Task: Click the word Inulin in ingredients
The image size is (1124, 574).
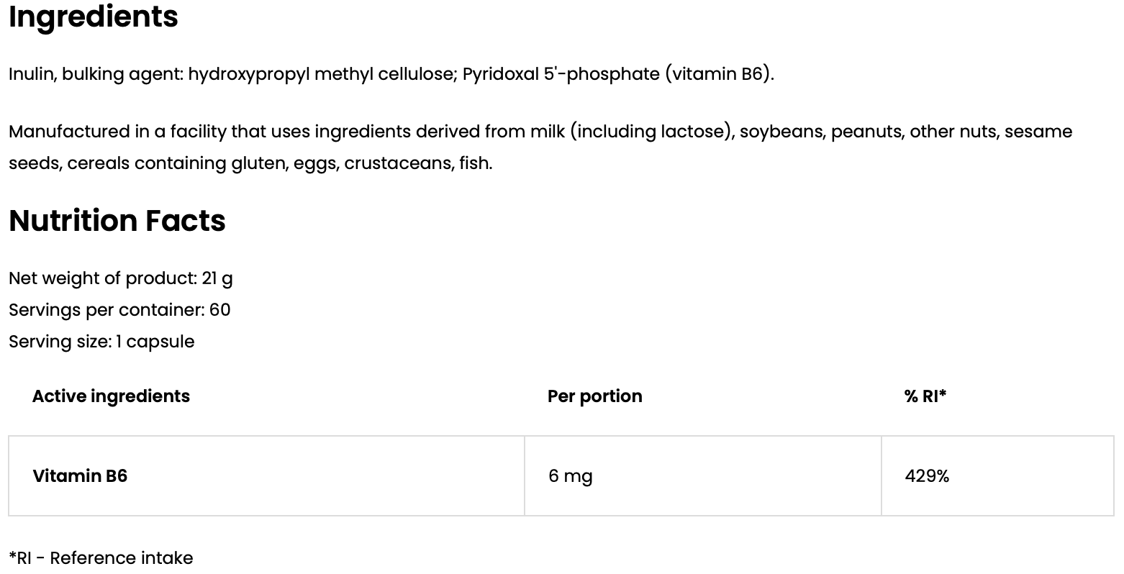Action: (x=31, y=74)
